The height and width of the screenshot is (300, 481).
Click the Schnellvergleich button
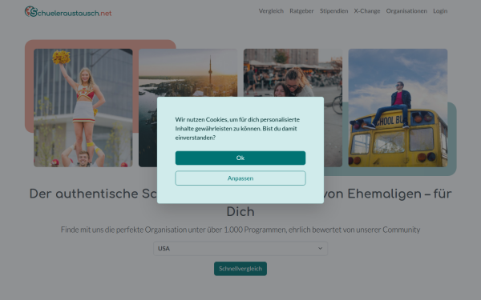[240, 269]
